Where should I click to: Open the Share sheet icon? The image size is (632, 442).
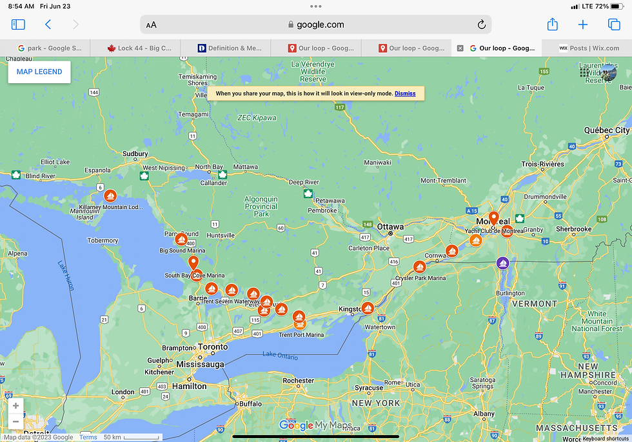click(x=552, y=25)
